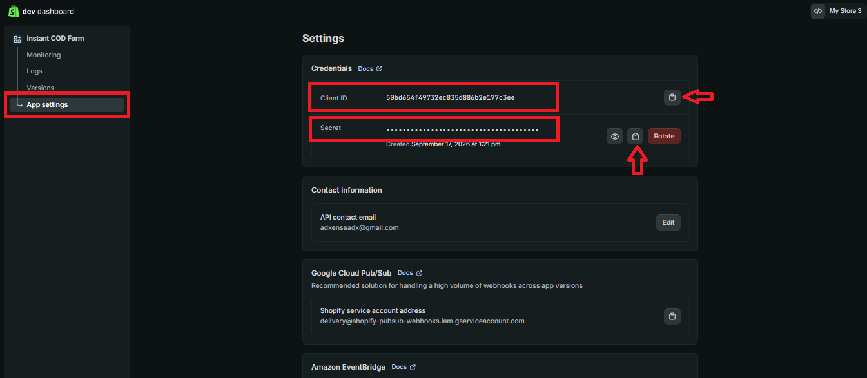Open the My Store 3 switcher

tap(838, 11)
